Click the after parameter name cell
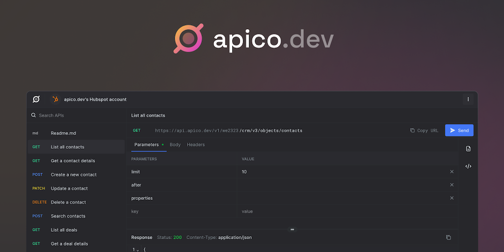This screenshot has height=252, width=504. tap(182, 185)
